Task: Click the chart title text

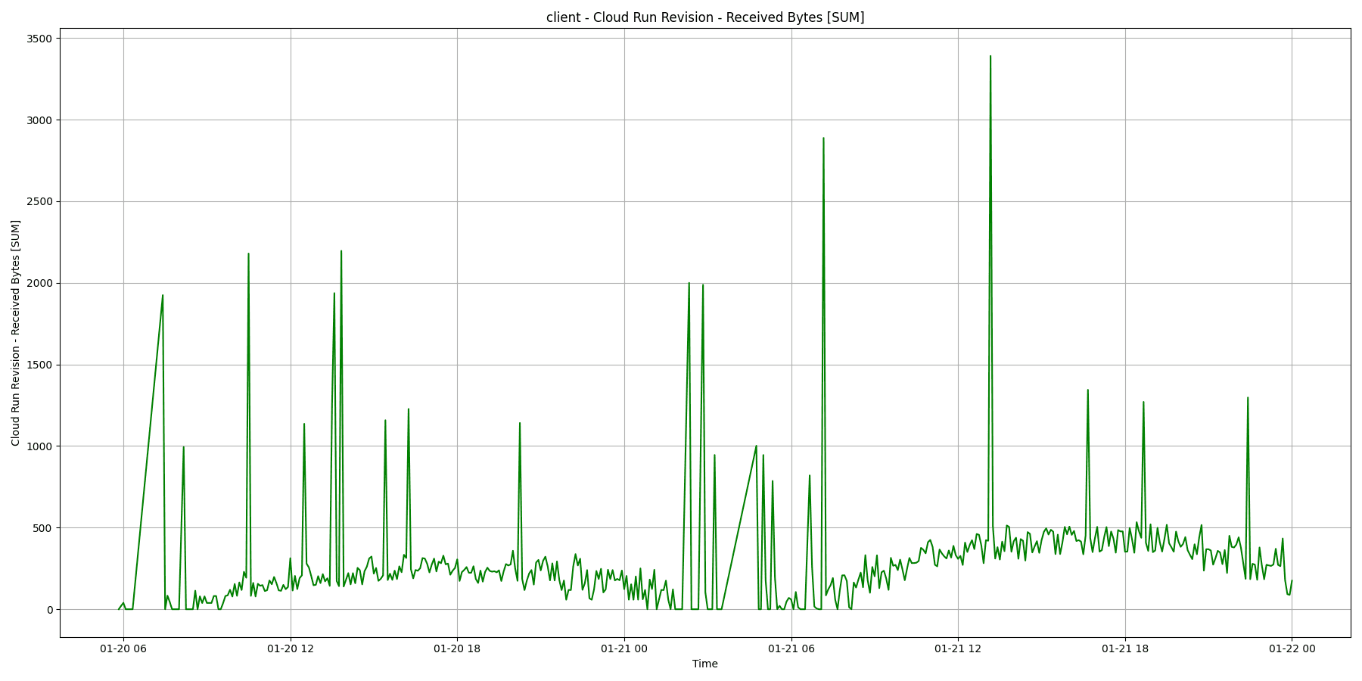Action: pyautogui.click(x=704, y=17)
